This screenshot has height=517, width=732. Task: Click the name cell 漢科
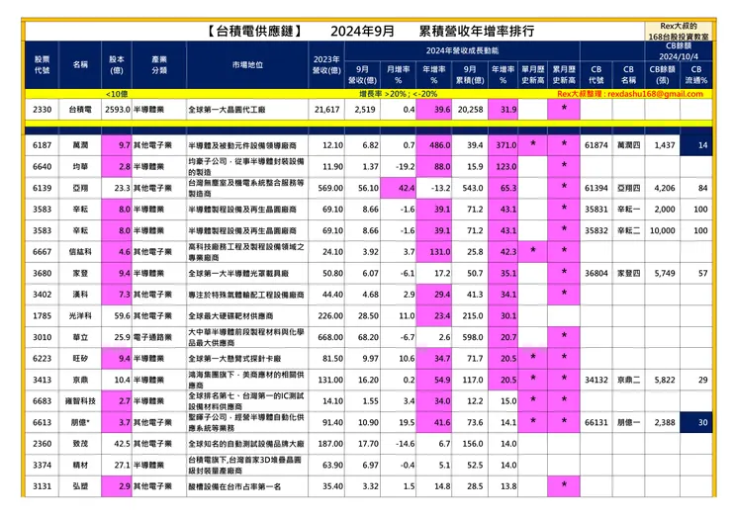[80, 295]
